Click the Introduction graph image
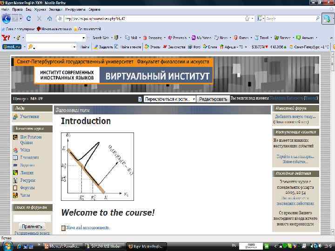Image resolution: width=335 pixels, height=251 pixels. point(97,166)
